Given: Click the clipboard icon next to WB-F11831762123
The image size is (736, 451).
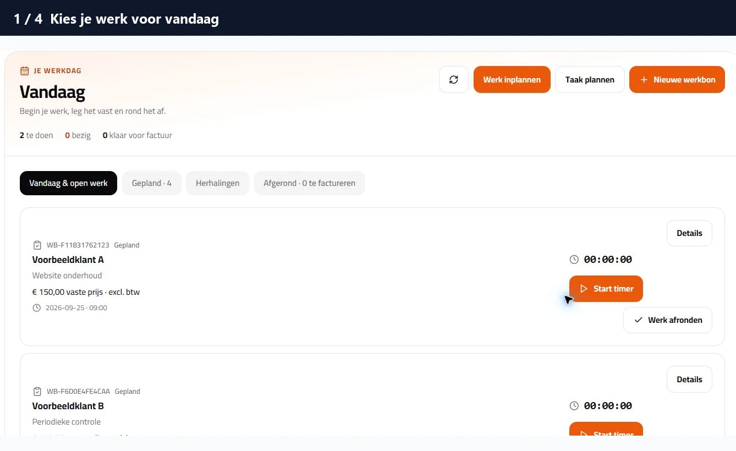Looking at the screenshot, I should 37,245.
